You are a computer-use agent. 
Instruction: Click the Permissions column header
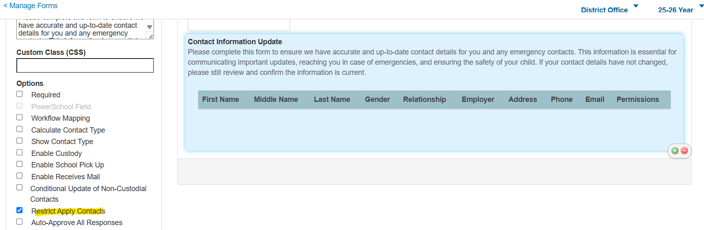point(638,99)
